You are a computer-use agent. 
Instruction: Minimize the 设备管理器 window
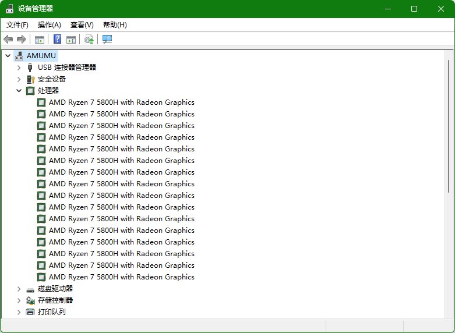[388, 9]
